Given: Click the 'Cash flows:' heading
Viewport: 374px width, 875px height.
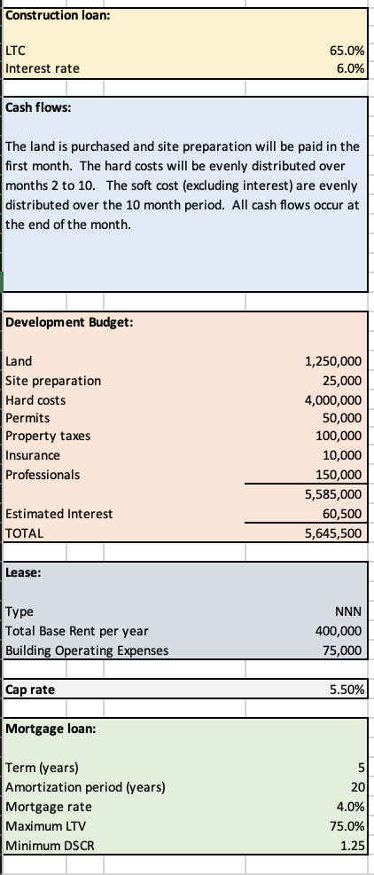Looking at the screenshot, I should [x=38, y=107].
